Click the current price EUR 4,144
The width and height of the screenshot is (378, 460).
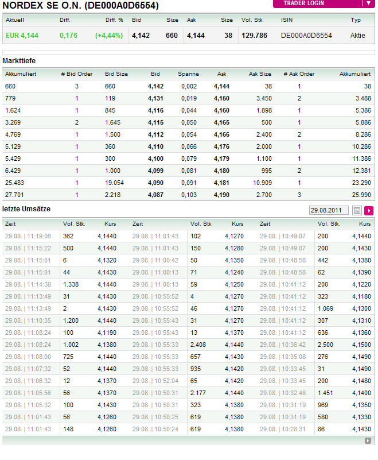tap(22, 36)
